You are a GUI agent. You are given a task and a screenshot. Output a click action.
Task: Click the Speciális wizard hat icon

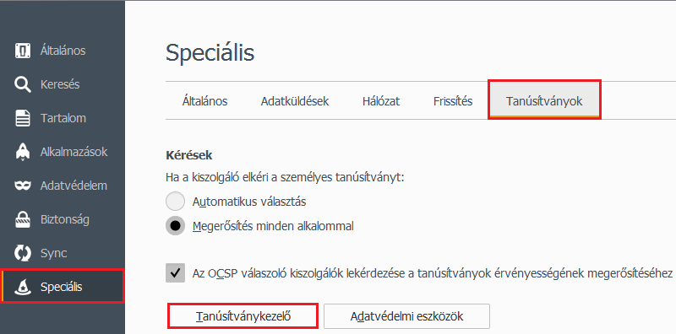[x=23, y=287]
